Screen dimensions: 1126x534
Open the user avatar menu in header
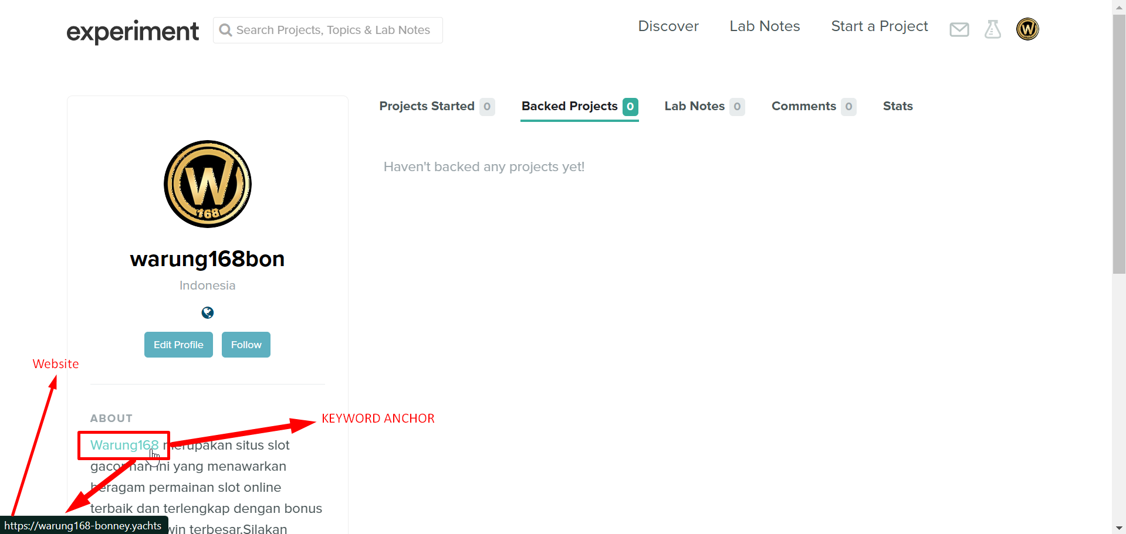(1027, 29)
